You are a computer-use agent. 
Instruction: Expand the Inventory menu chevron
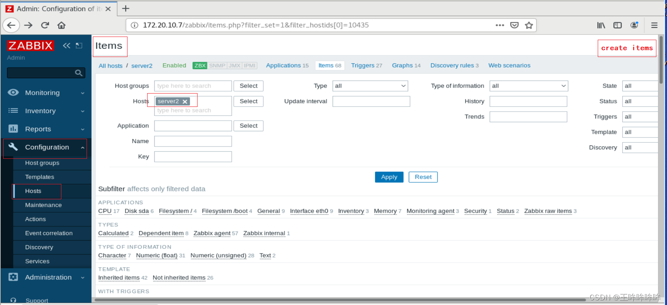tap(83, 111)
